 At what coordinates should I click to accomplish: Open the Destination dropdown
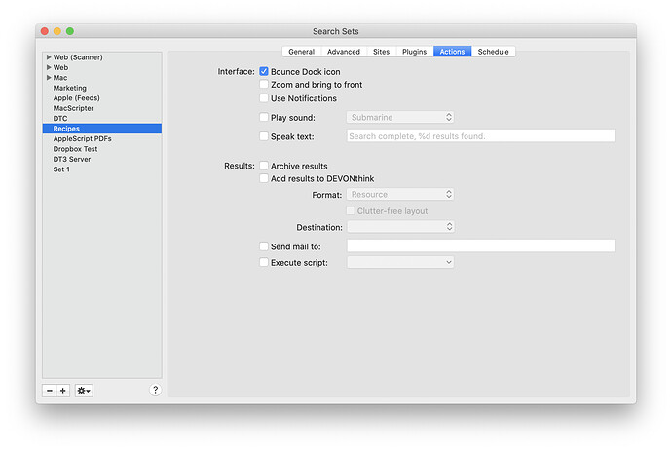tap(400, 227)
